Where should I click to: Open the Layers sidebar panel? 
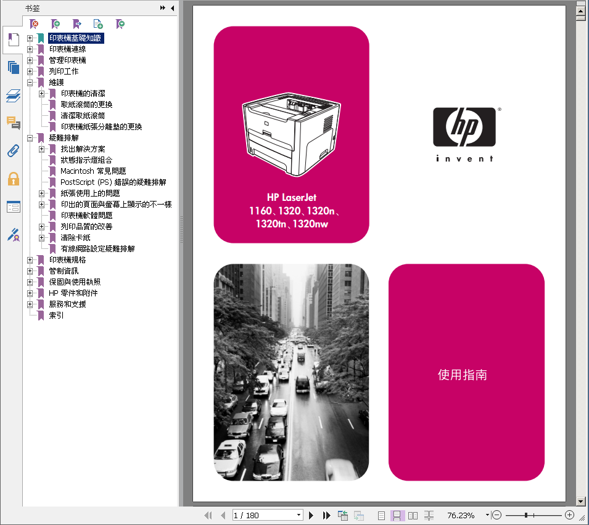click(14, 96)
